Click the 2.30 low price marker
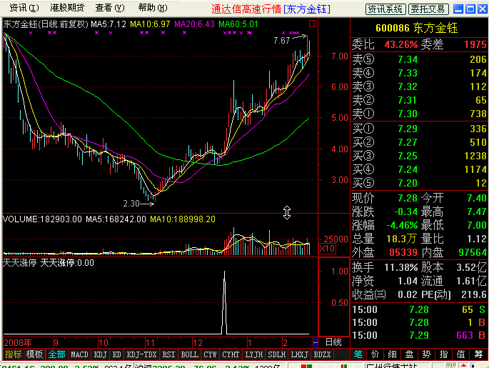 tap(131, 204)
